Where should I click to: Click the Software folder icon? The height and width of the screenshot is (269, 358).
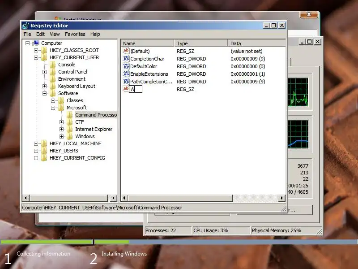coord(53,93)
